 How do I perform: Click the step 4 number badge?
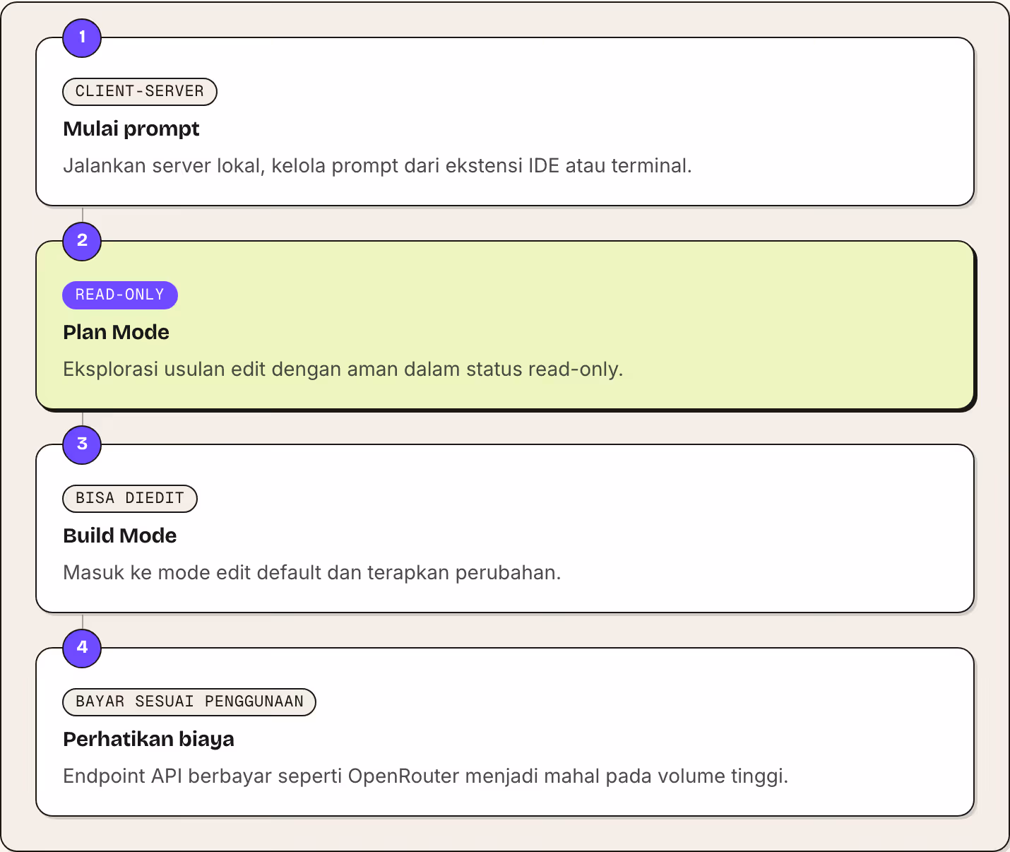82,648
